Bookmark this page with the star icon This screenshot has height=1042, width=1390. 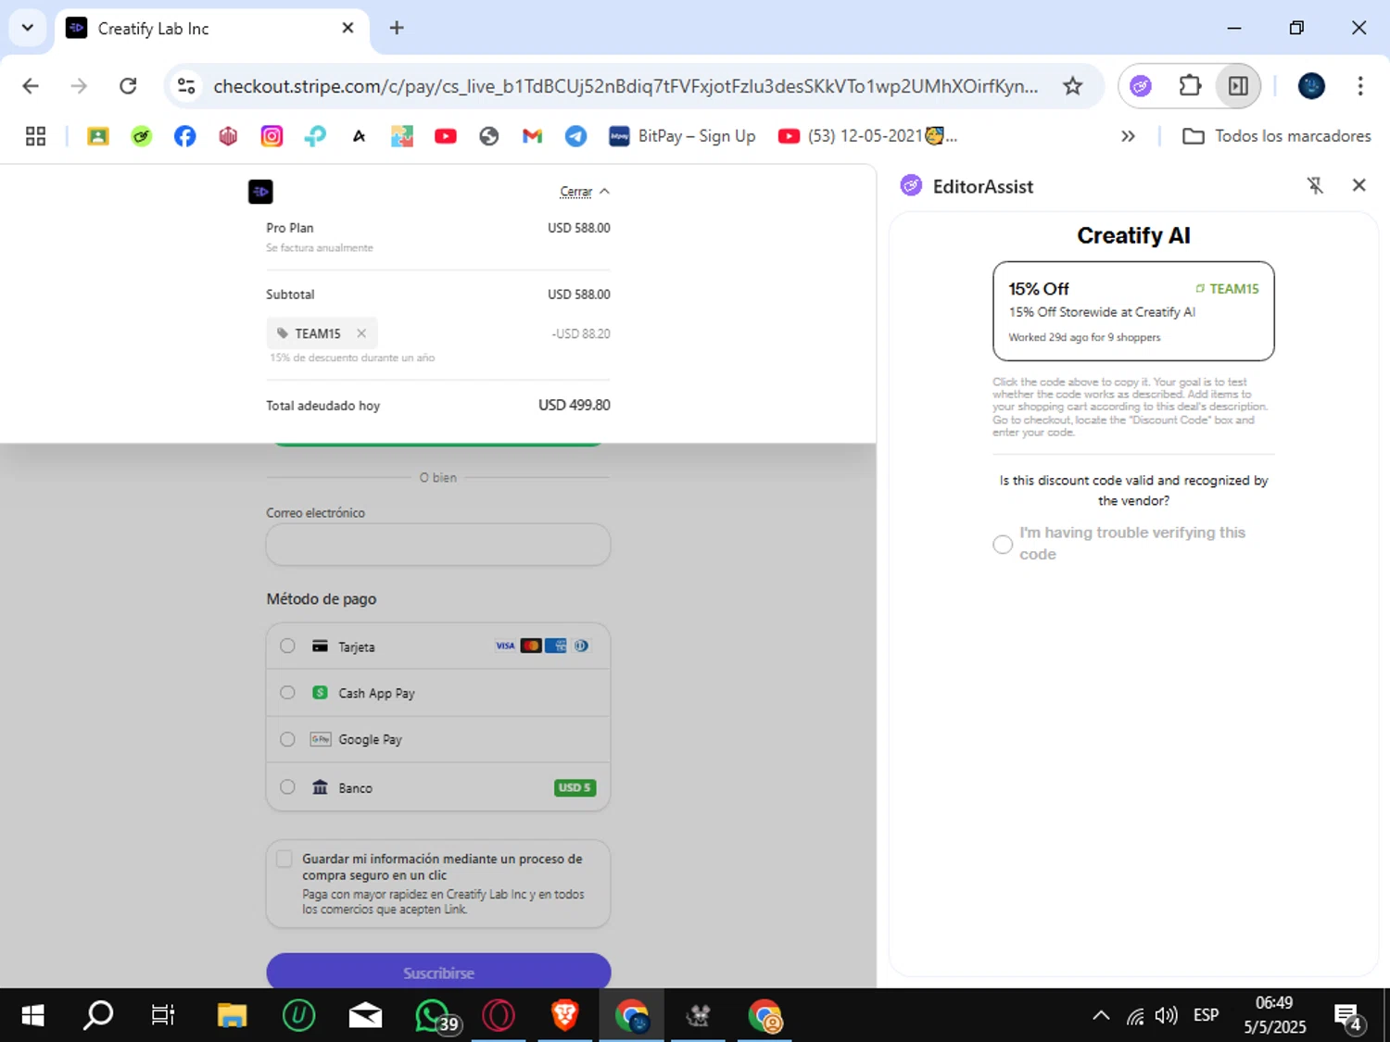pos(1072,86)
